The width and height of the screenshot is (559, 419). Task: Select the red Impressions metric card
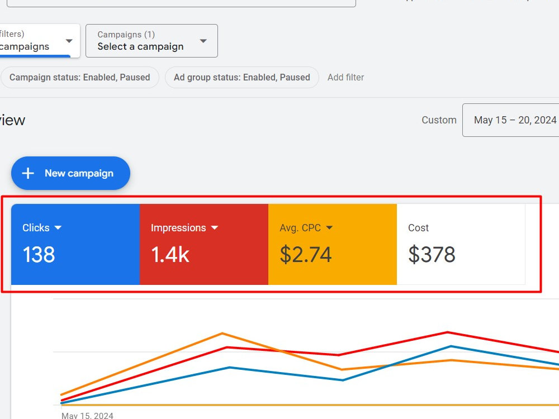[204, 245]
